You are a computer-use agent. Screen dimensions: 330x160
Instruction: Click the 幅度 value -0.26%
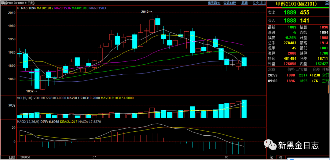pyautogui.click(x=291, y=38)
